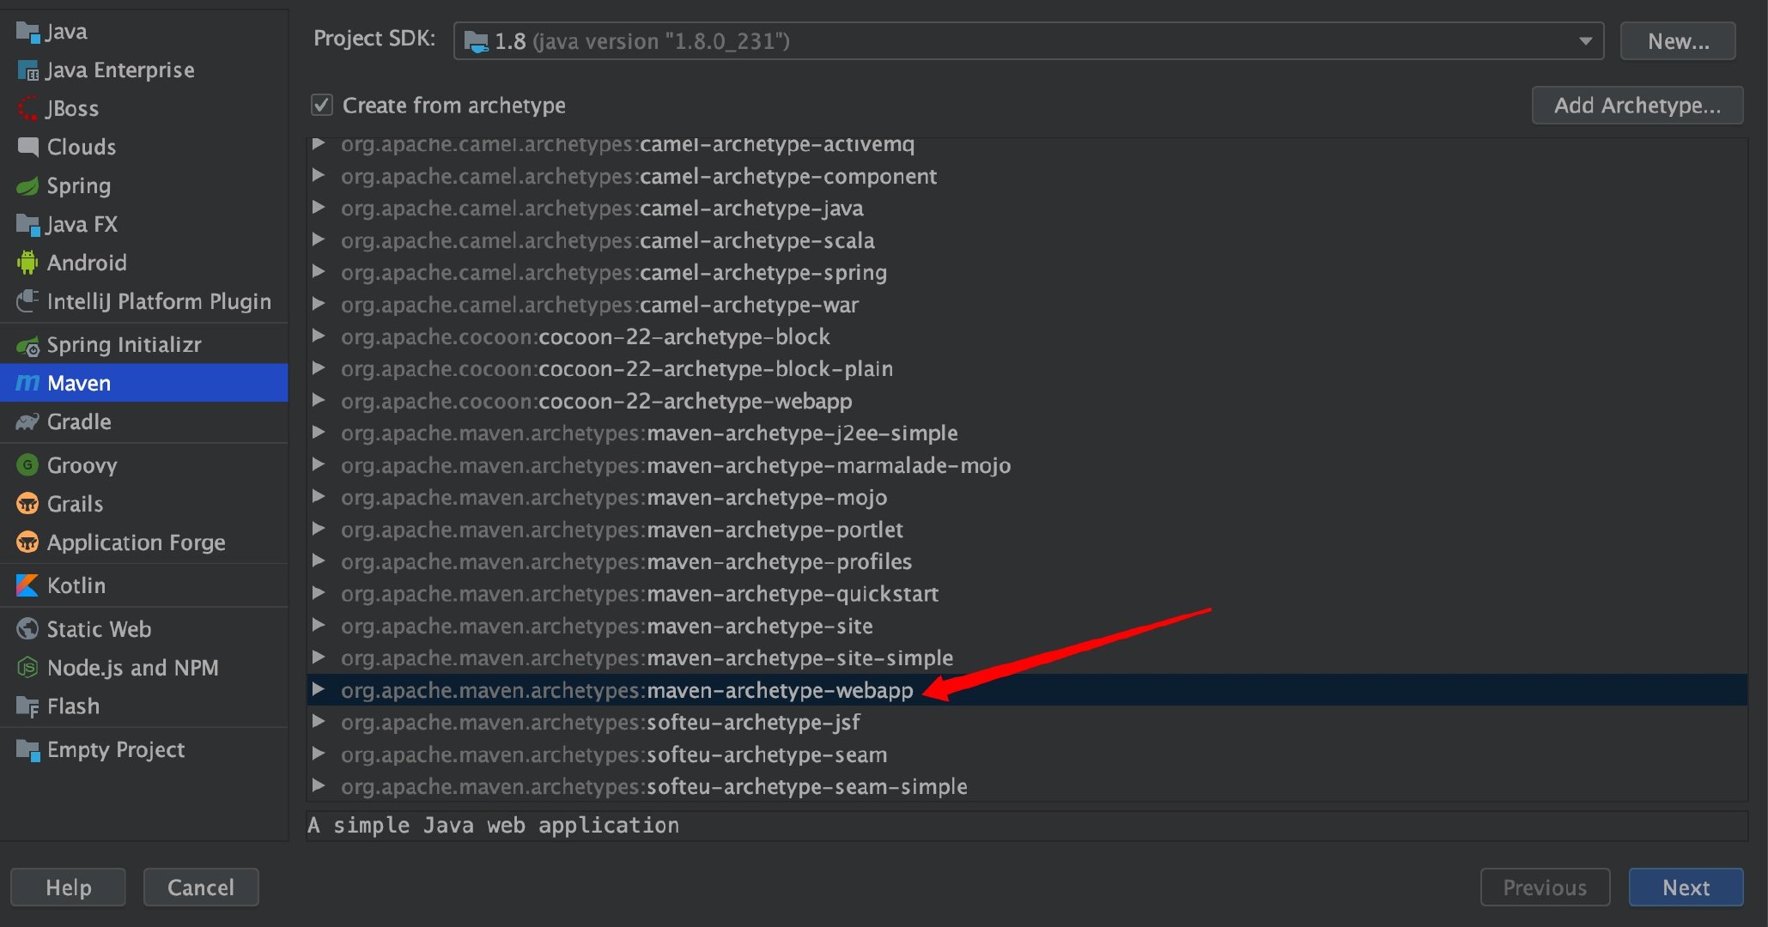
Task: Select Java Enterprise entry
Action: (143, 70)
